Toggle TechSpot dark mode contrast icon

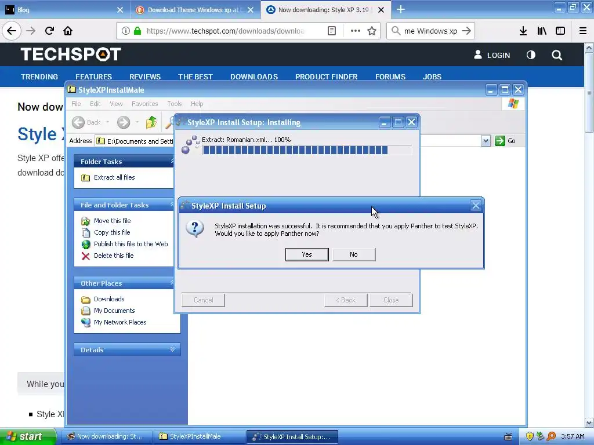[x=531, y=55]
